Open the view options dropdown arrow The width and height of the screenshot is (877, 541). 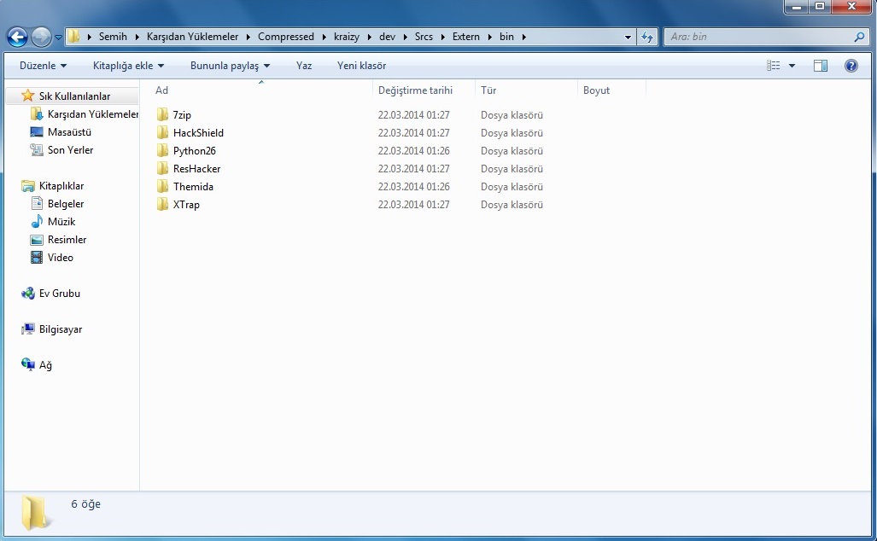[x=792, y=66]
